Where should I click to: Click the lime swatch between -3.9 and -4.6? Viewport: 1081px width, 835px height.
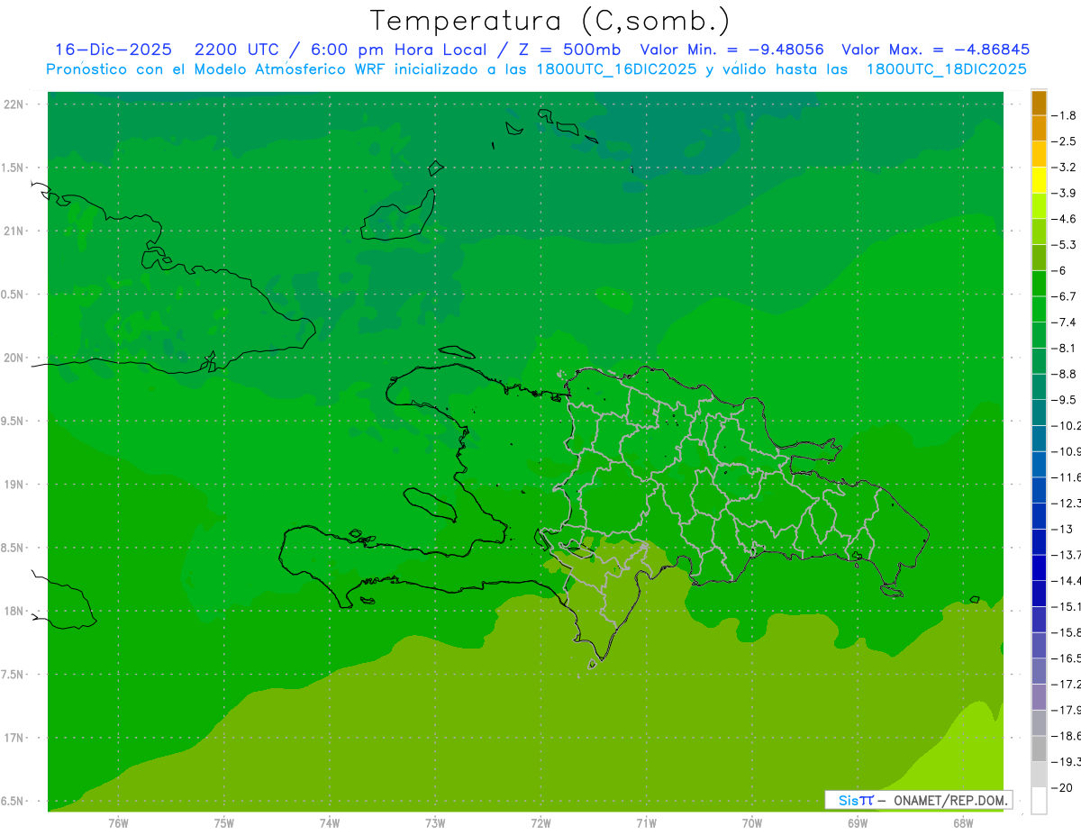pos(1039,206)
